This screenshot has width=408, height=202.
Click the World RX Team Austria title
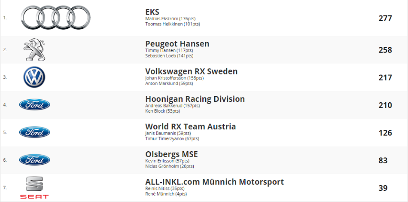[x=190, y=126]
